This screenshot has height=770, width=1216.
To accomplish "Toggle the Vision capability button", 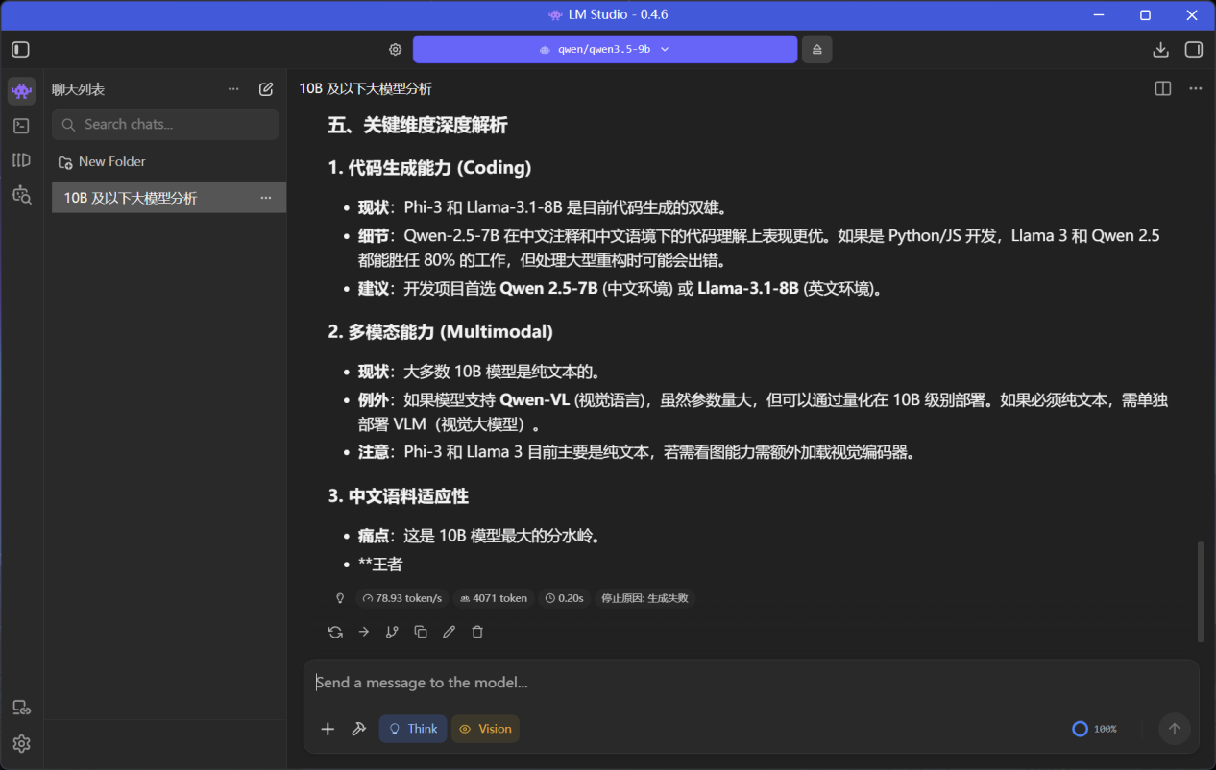I will [485, 729].
